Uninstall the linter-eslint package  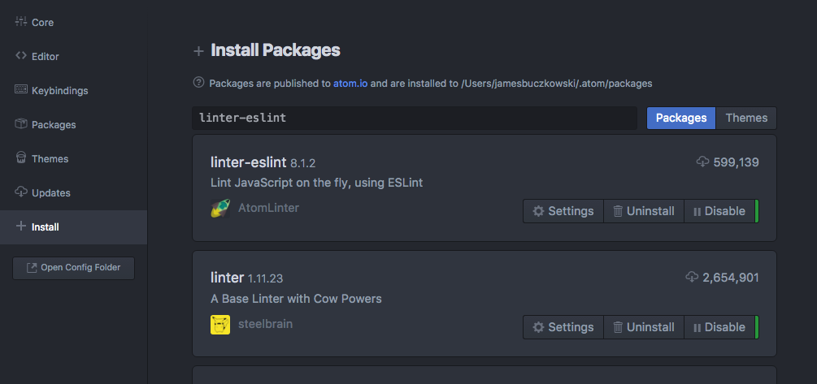(643, 211)
